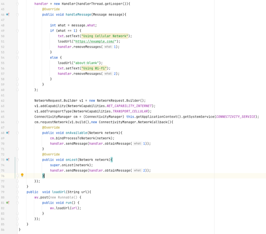Place the caret after the closing brace on line 76

tap(45, 176)
